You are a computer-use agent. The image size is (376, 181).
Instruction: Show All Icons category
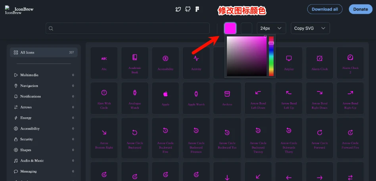coord(44,52)
